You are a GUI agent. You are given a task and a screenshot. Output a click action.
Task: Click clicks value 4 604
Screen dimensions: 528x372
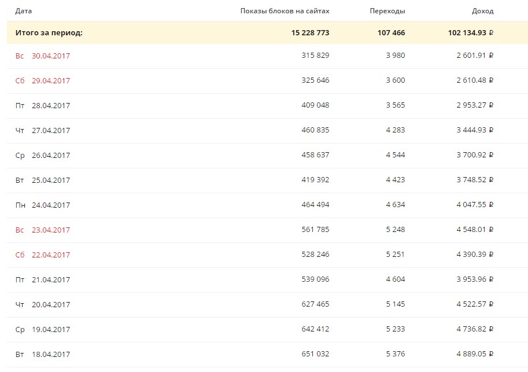tap(396, 279)
